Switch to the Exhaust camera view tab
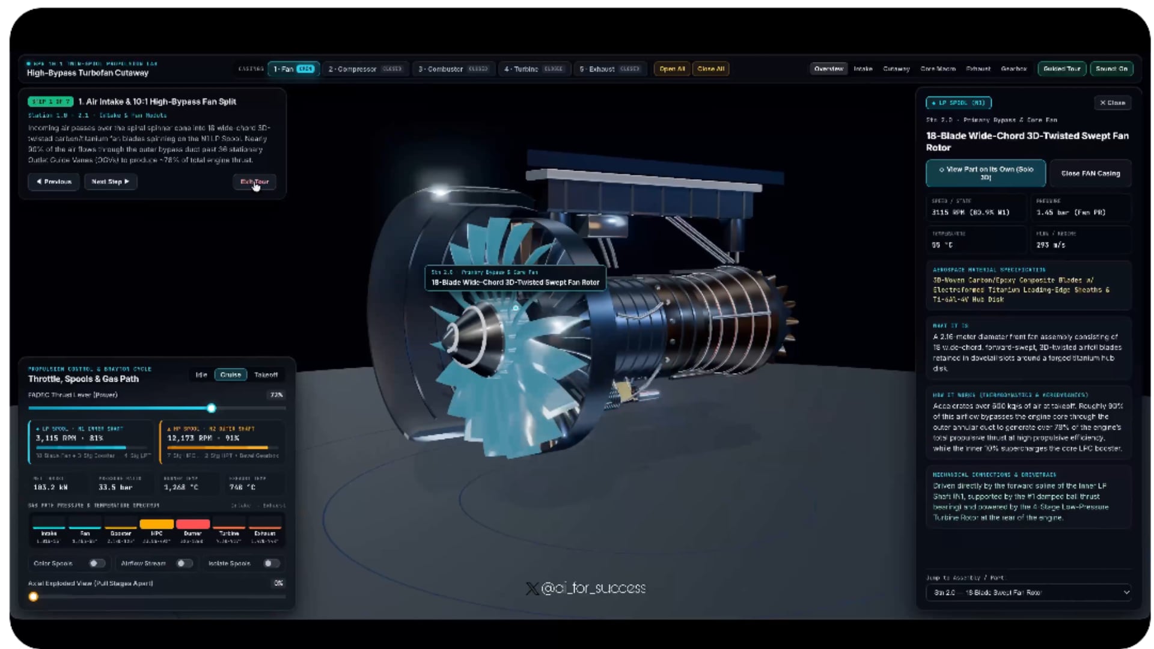 (978, 69)
